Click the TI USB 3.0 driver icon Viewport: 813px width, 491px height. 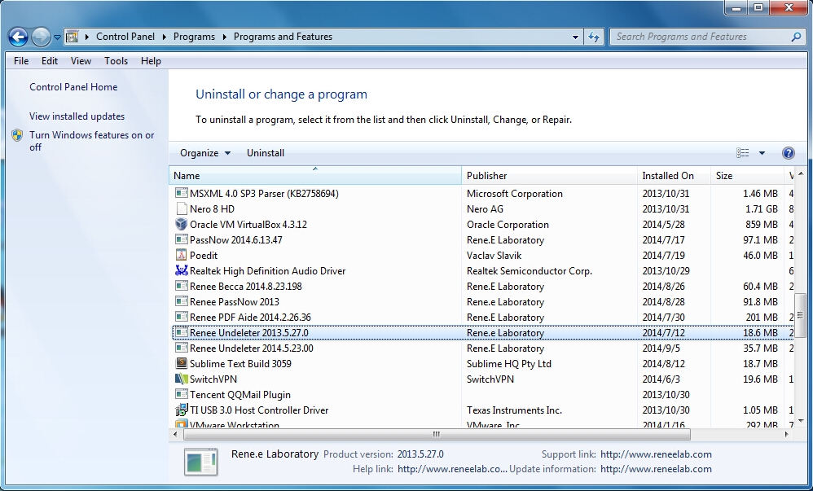pos(182,410)
